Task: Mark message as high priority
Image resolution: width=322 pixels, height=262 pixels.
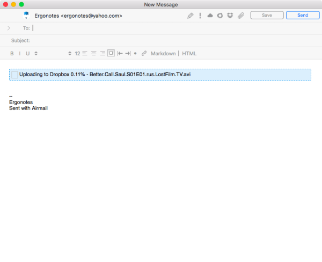Action: coord(200,16)
